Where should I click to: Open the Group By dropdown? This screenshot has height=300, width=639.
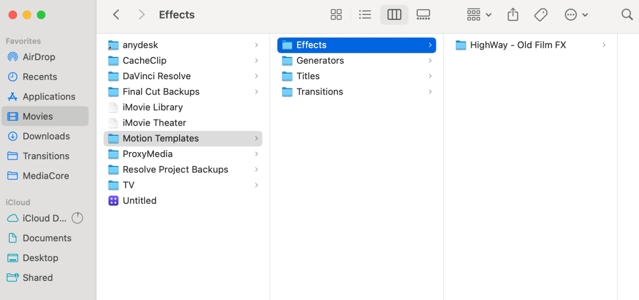479,15
